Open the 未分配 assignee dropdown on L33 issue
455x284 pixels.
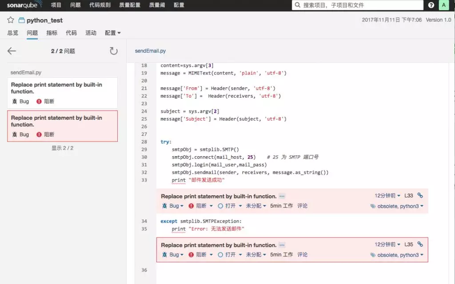pyautogui.click(x=255, y=206)
